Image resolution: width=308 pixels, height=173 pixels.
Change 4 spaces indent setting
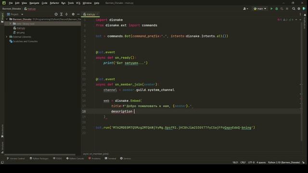(261, 162)
